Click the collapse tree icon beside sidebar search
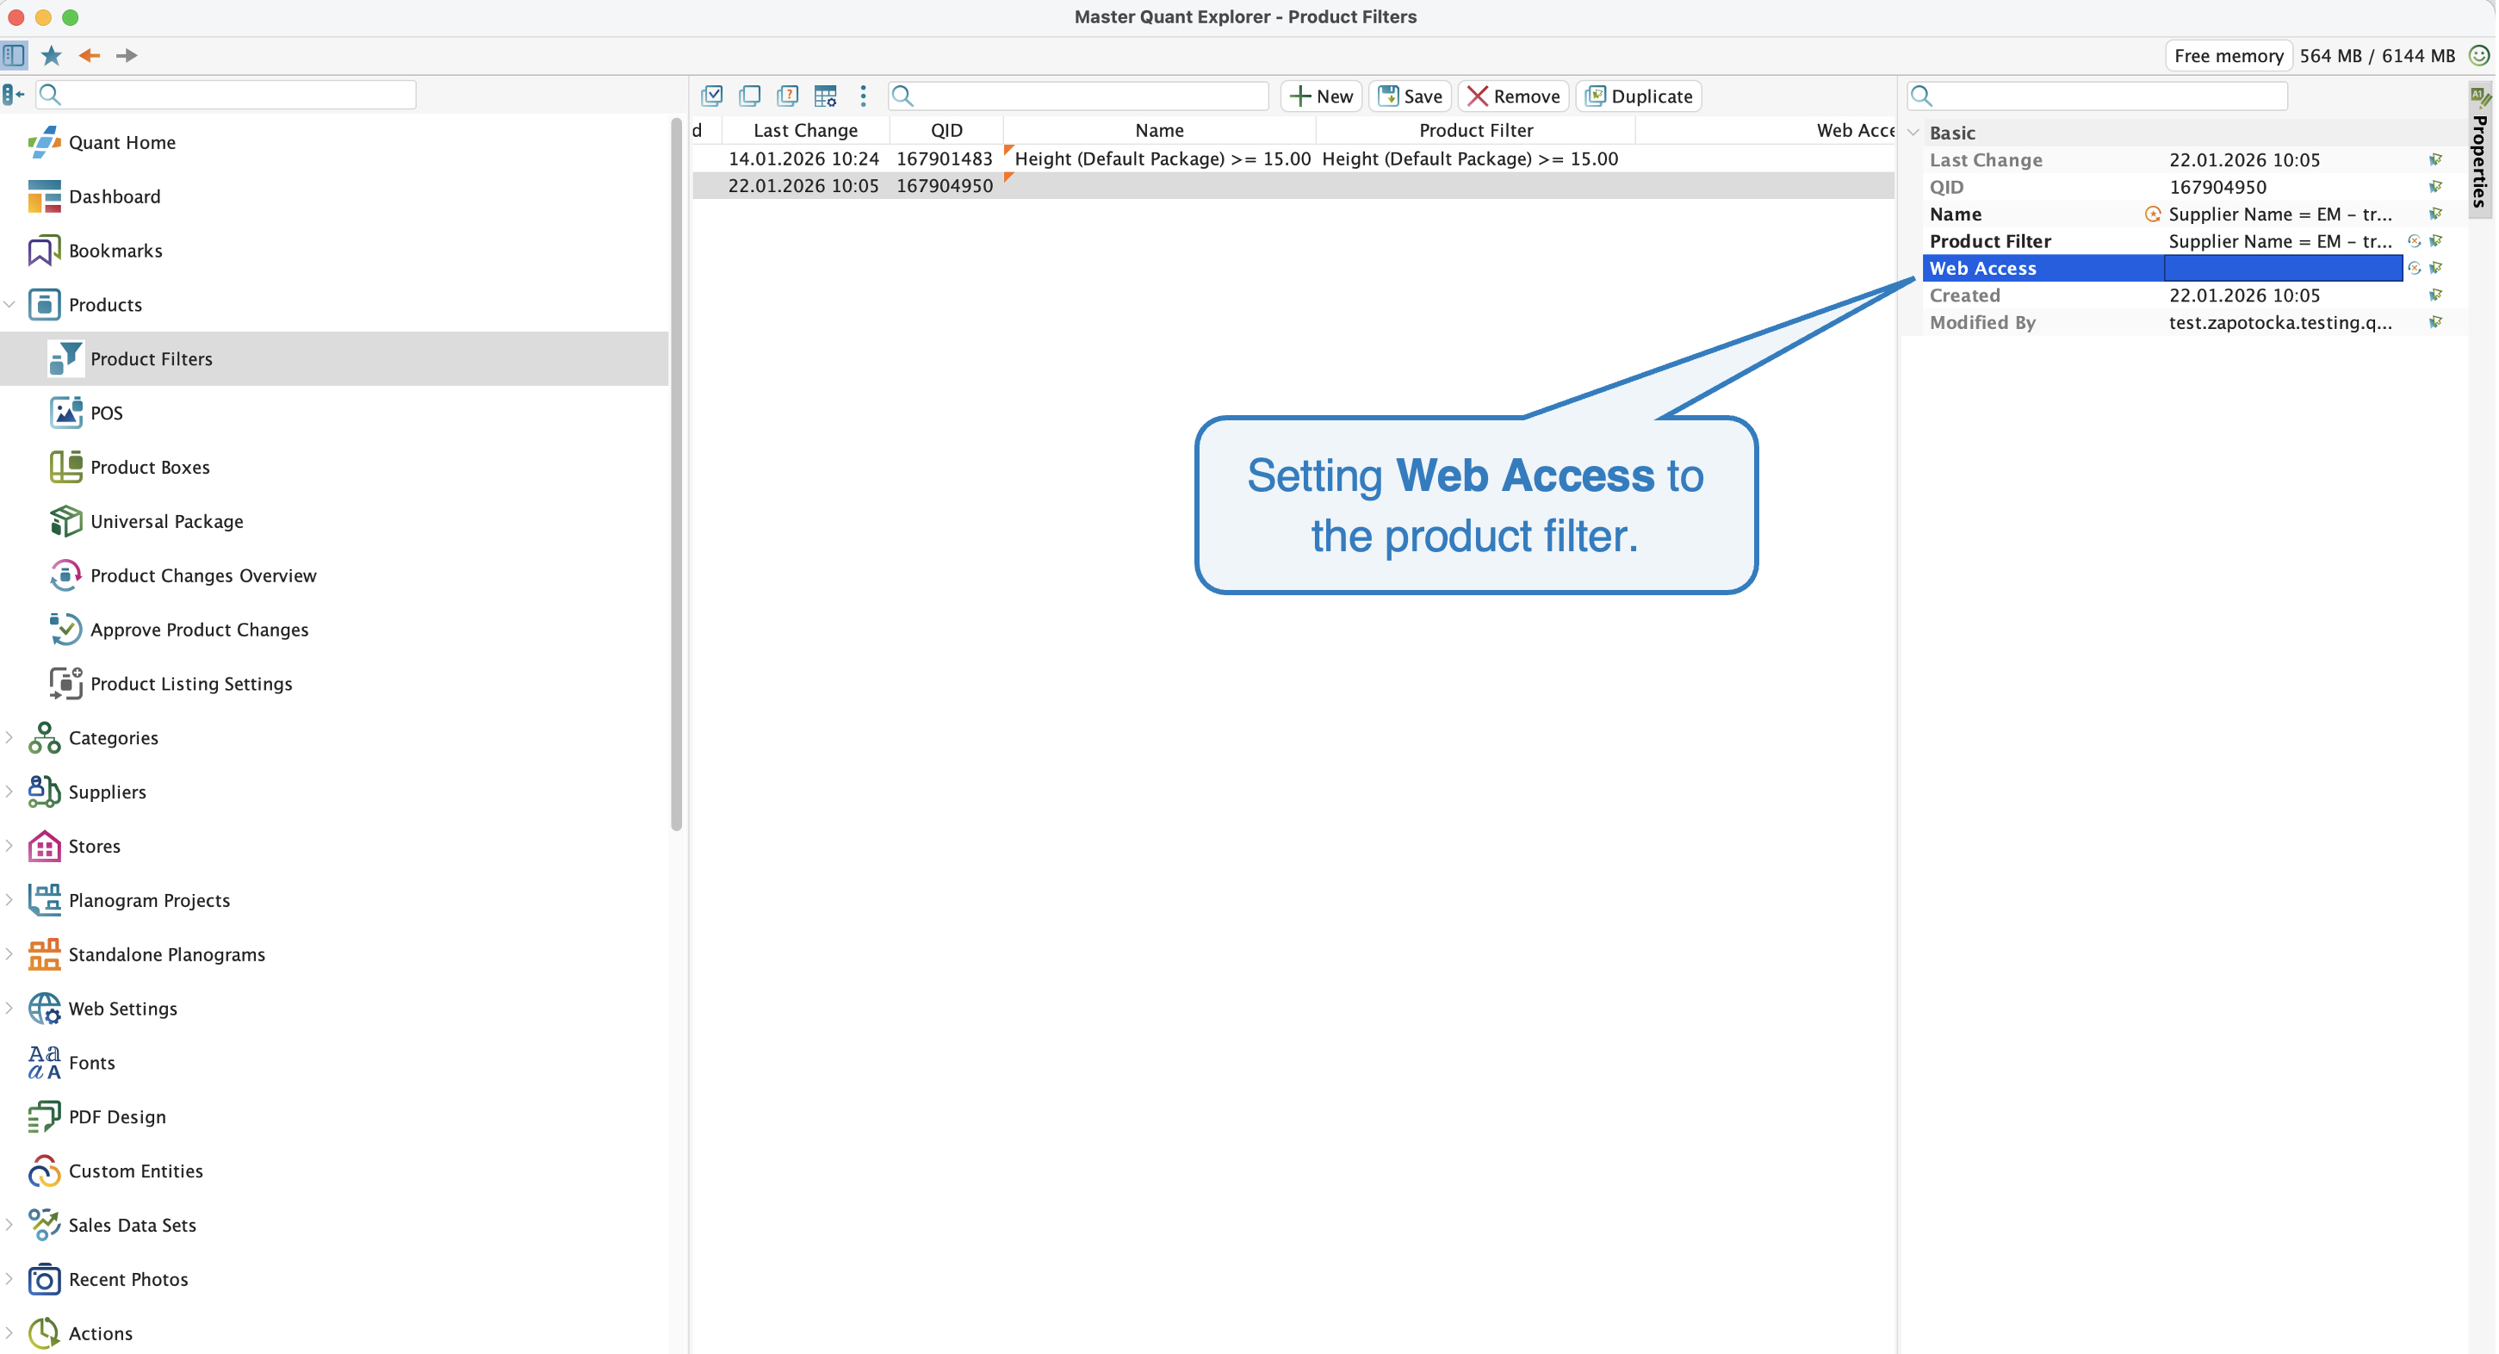Viewport: 2499px width, 1354px height. tap(14, 94)
